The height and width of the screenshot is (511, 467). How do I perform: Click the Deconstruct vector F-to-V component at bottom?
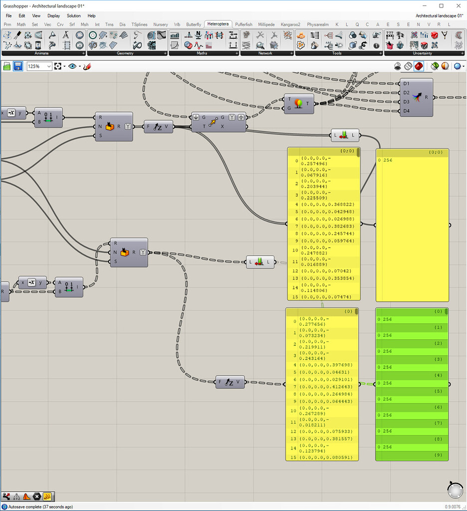[230, 383]
